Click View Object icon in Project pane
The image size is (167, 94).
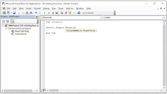click(x=7, y=21)
